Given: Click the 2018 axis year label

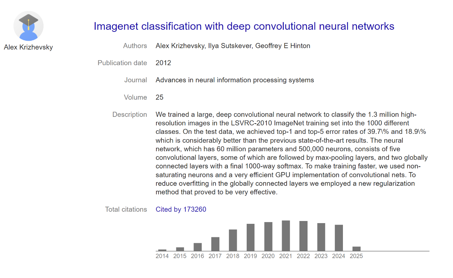Looking at the screenshot, I should [x=233, y=256].
